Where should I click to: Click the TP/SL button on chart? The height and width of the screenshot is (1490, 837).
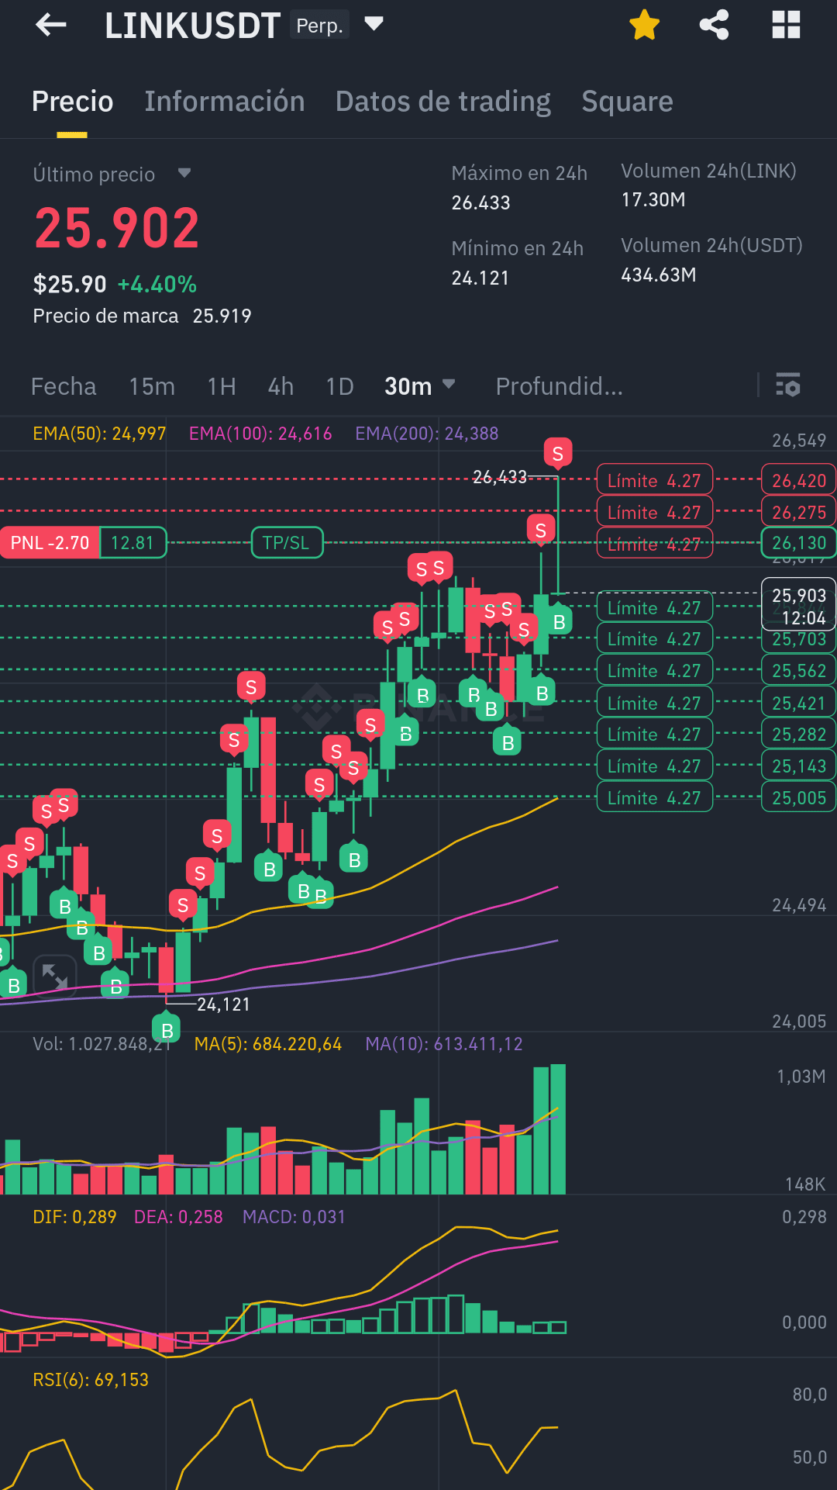[287, 542]
